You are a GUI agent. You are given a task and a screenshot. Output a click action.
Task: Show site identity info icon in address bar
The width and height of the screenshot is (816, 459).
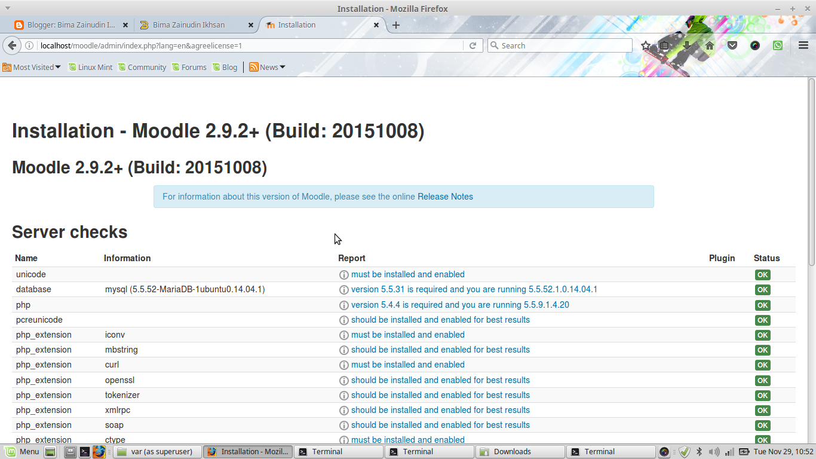[29, 45]
